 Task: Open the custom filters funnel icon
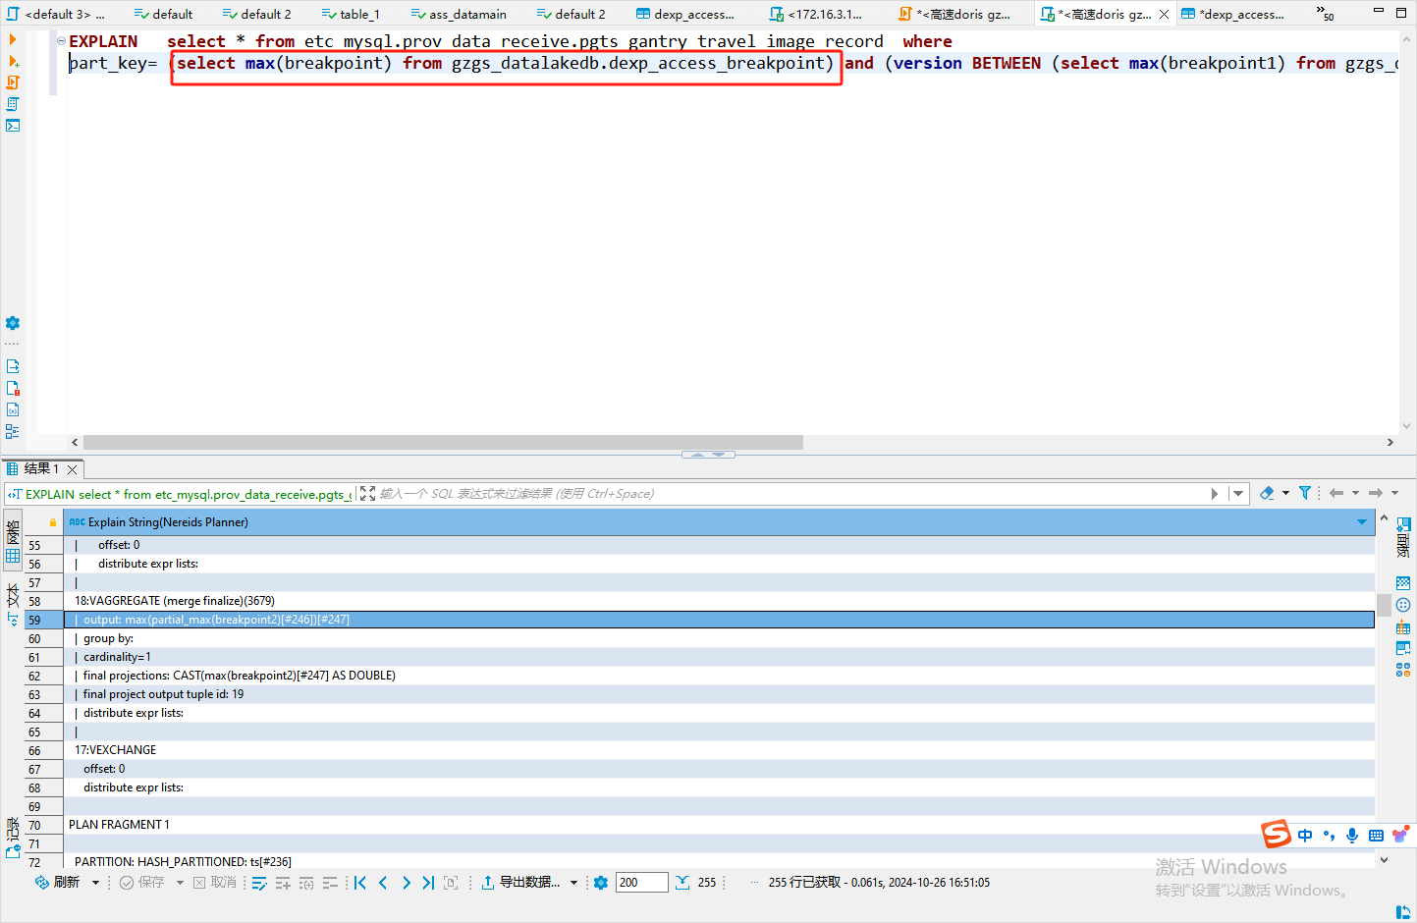[x=1305, y=493]
